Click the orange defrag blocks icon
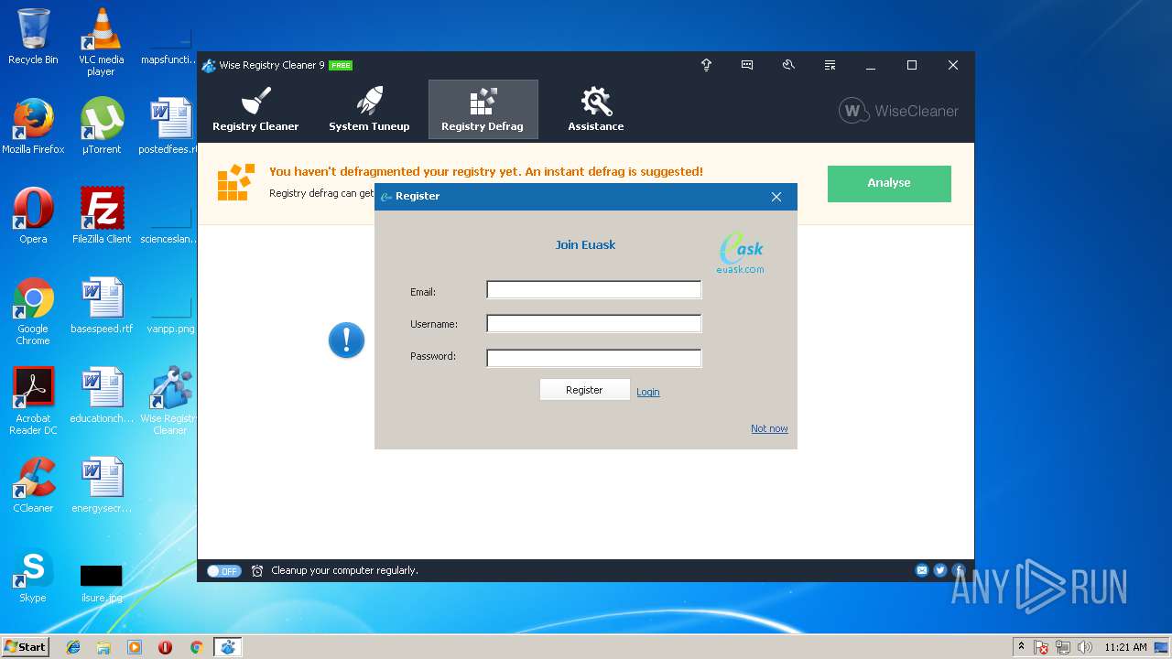The height and width of the screenshot is (659, 1172). point(236,182)
